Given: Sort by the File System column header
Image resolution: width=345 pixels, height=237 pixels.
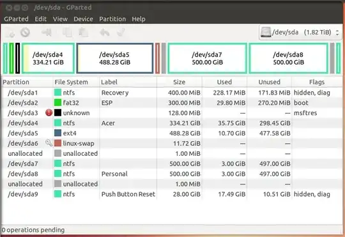Looking at the screenshot, I should pyautogui.click(x=76, y=82).
